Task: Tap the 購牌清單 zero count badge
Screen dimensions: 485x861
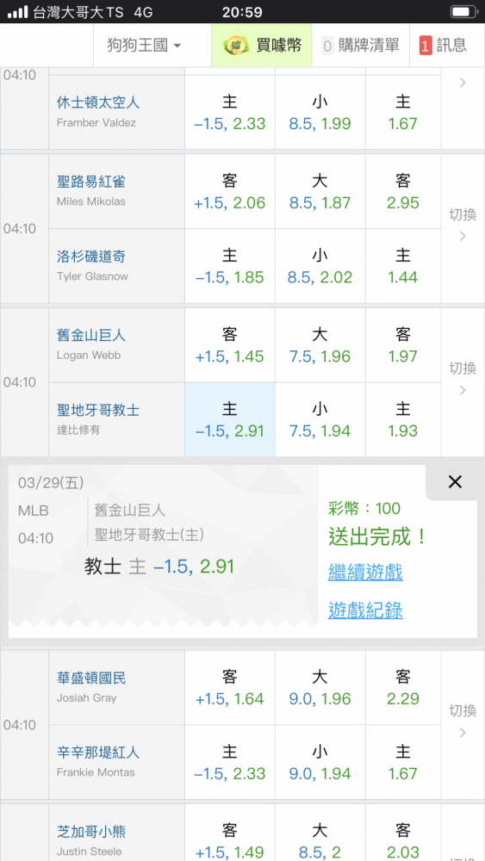Action: coord(327,46)
